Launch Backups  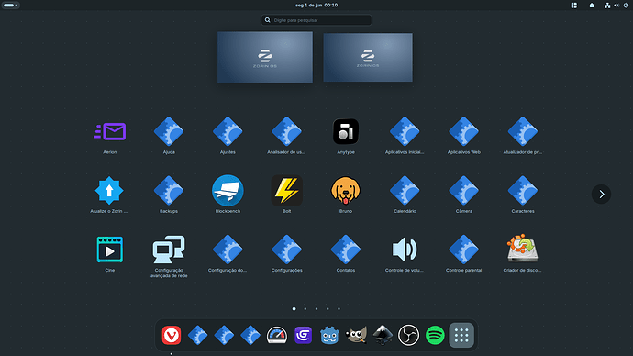click(169, 191)
